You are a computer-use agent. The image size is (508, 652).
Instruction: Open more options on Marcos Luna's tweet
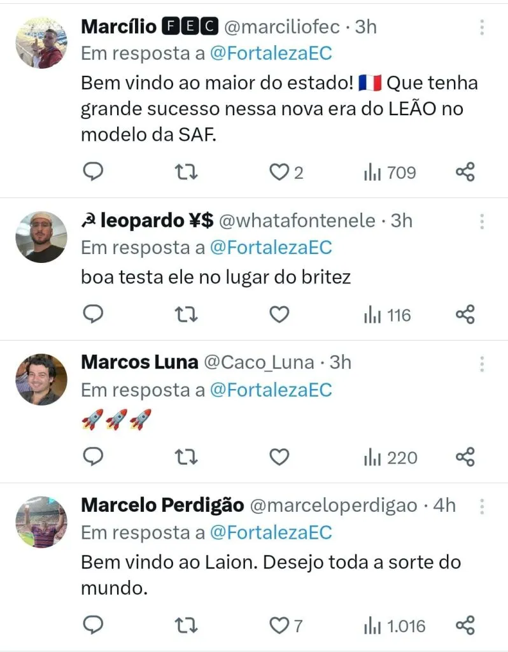pyautogui.click(x=482, y=364)
